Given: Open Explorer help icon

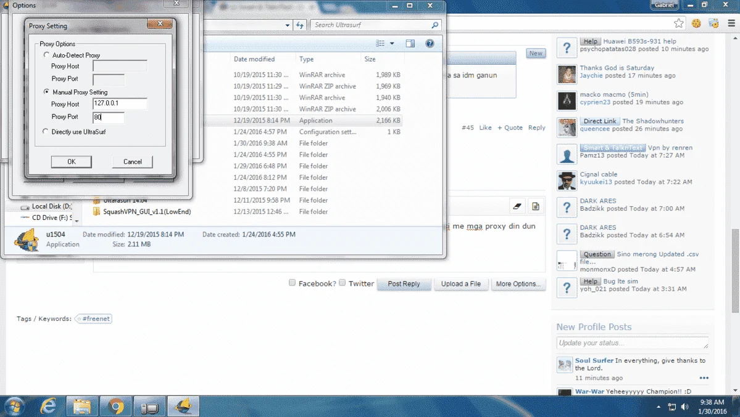Looking at the screenshot, I should click(x=430, y=43).
